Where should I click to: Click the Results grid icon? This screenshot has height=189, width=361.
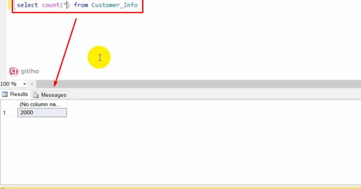5,94
